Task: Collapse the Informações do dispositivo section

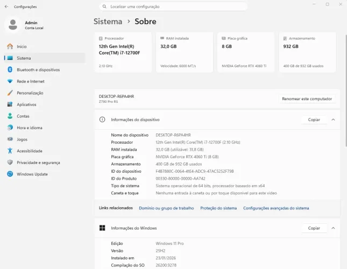Action: click(333, 119)
